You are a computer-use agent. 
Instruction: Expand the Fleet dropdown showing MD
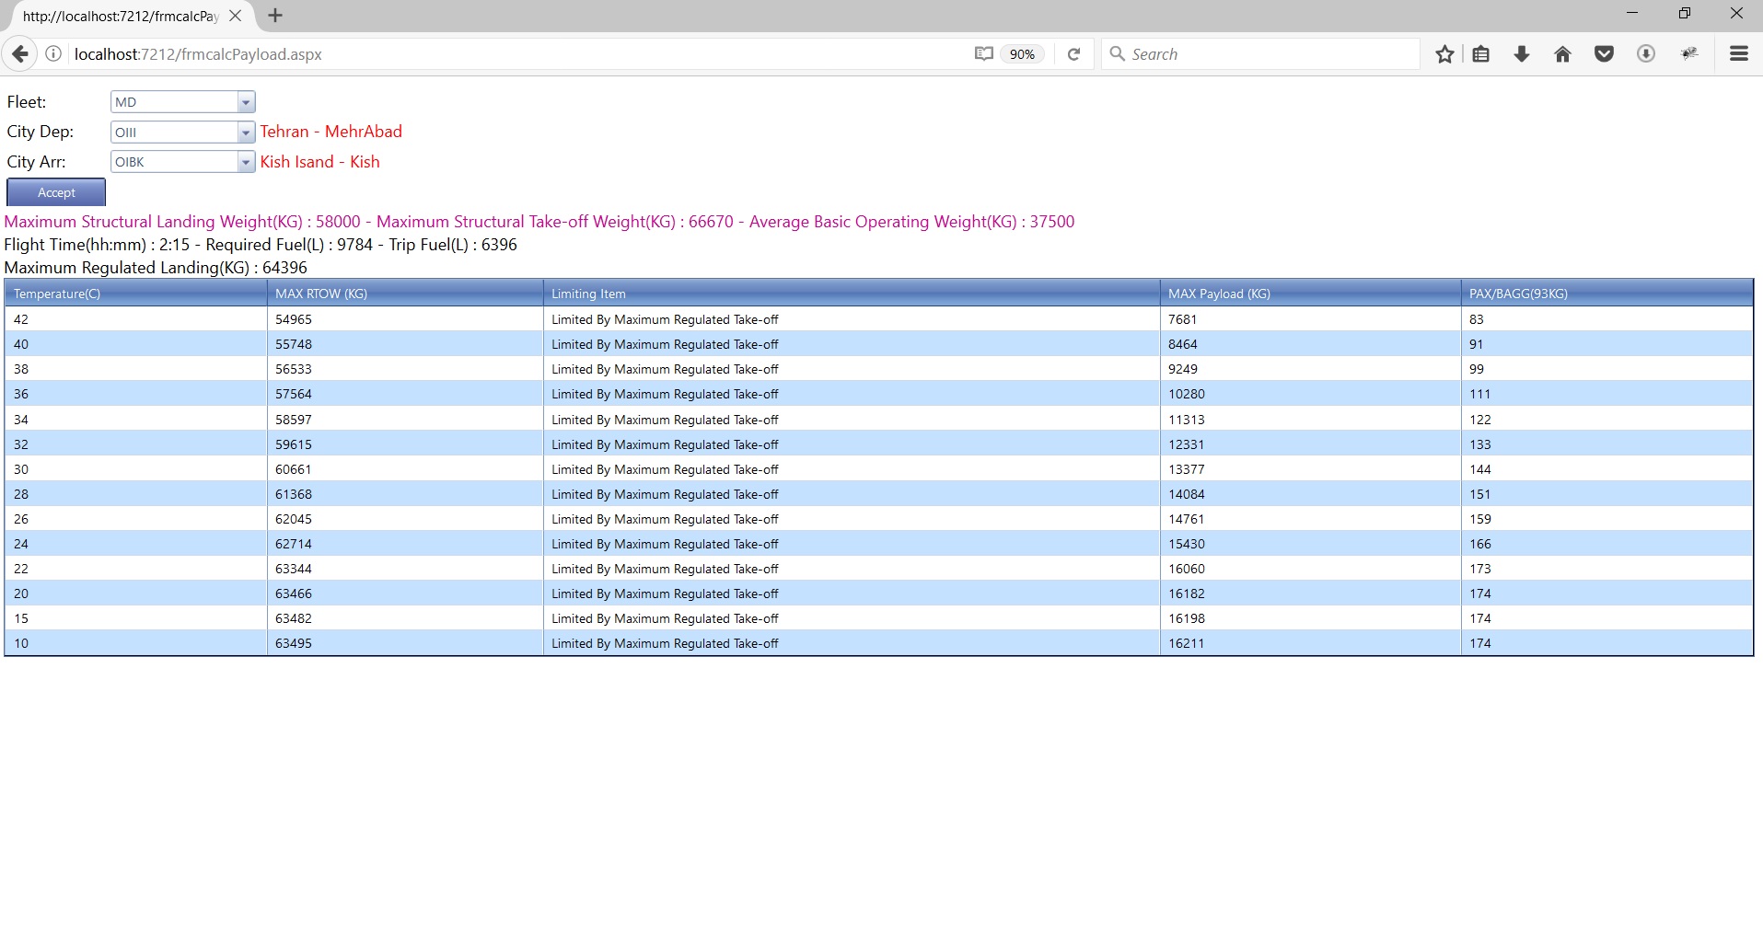245,102
